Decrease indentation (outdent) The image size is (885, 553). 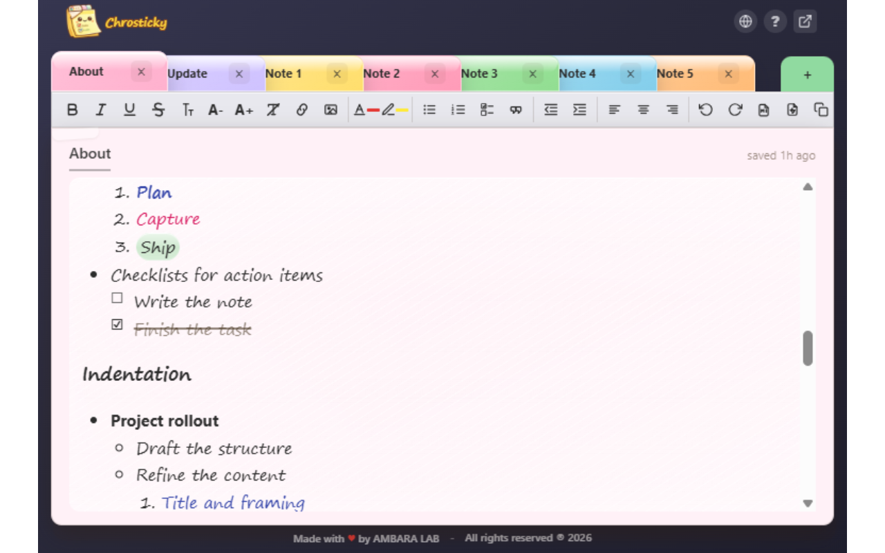(x=550, y=110)
